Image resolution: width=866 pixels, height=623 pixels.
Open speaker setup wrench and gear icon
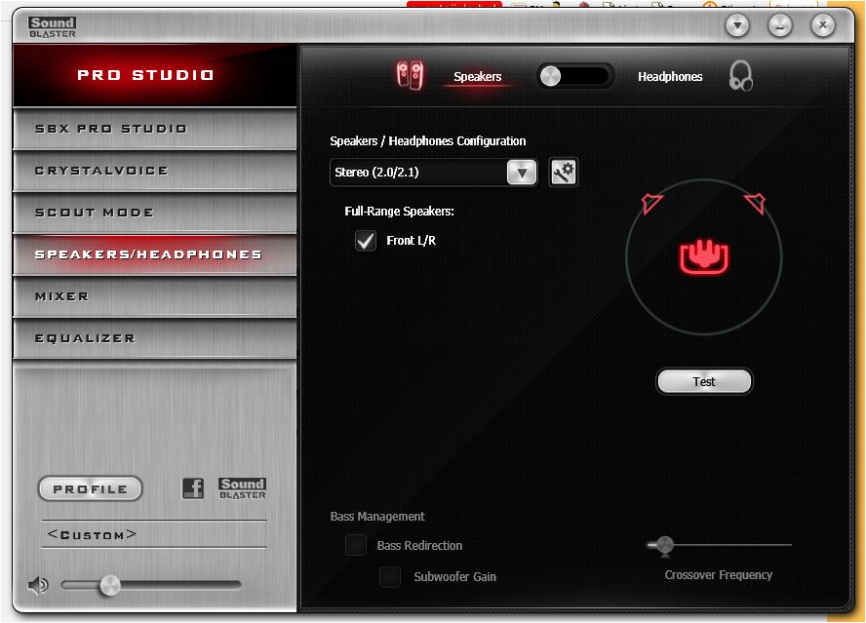[564, 173]
